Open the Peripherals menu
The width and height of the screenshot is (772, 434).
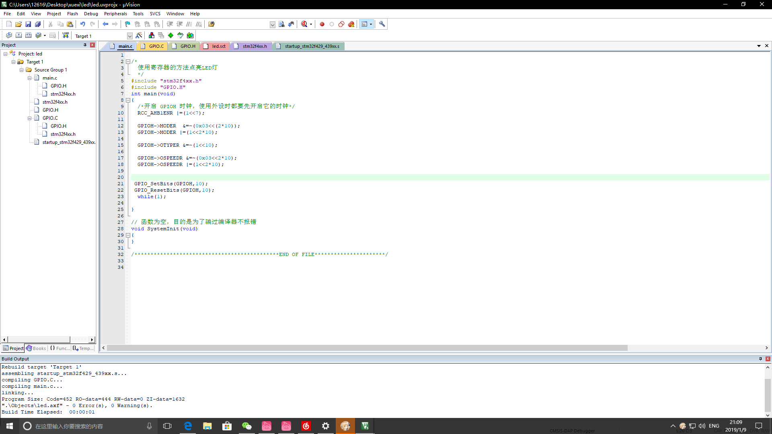(x=115, y=14)
